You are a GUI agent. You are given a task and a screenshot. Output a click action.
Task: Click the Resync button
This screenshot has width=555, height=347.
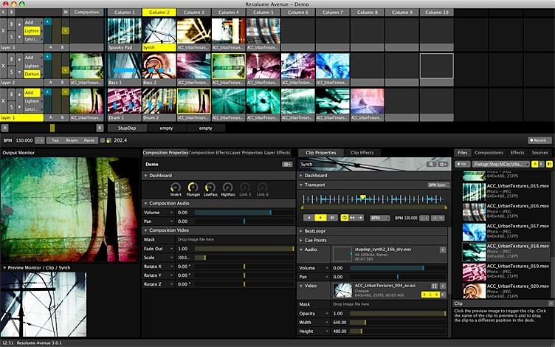tap(72, 140)
